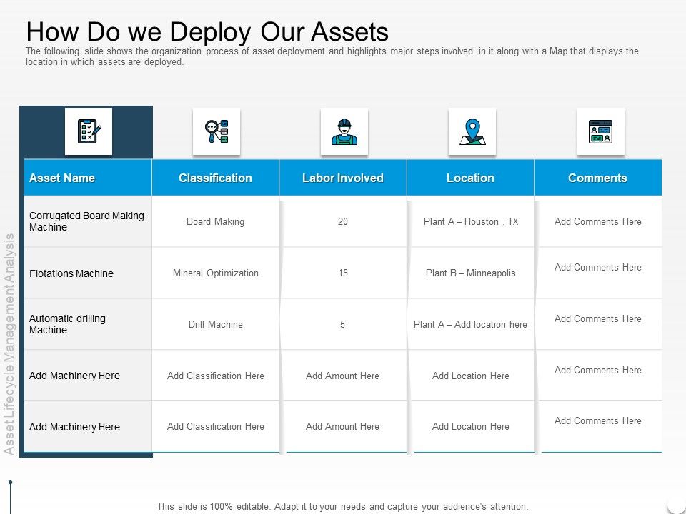Click the Add Comments Here placeholder text

coord(597,221)
